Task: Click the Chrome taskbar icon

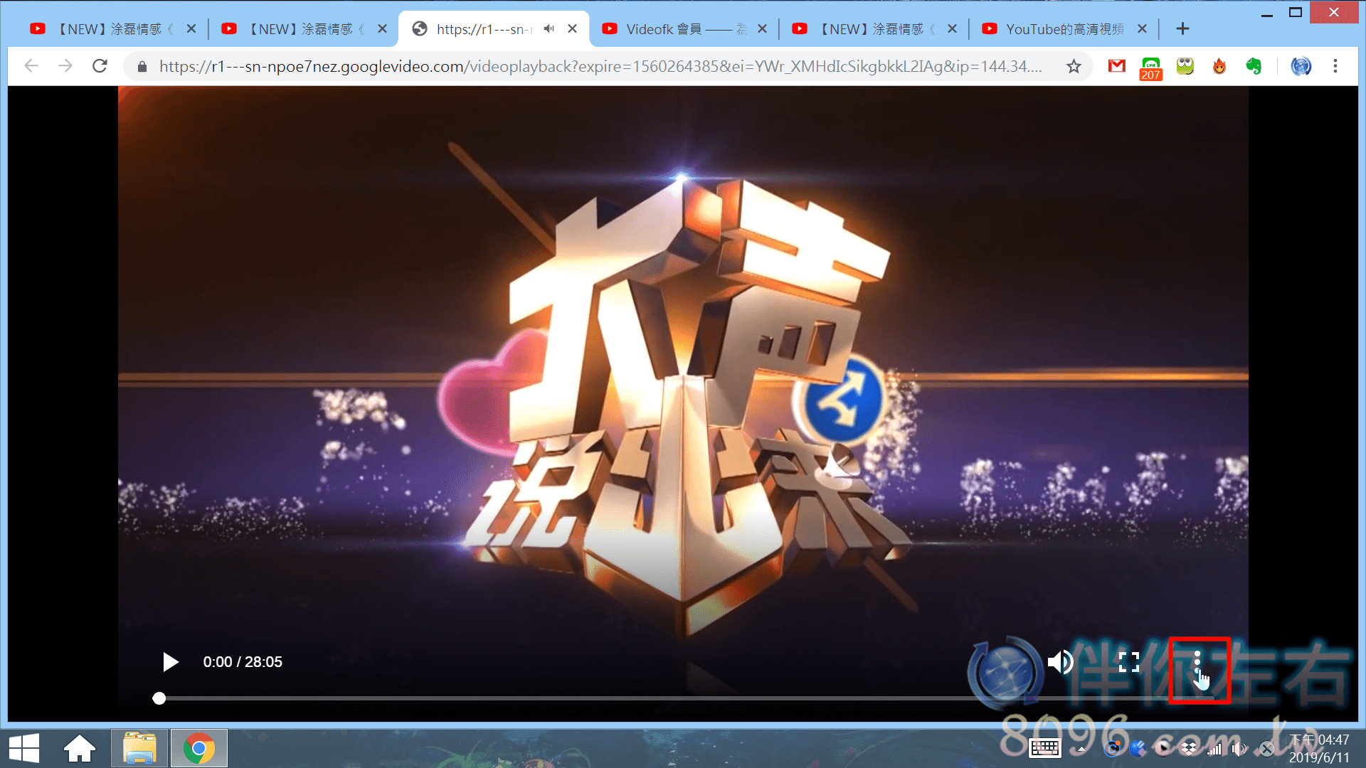Action: click(x=199, y=748)
